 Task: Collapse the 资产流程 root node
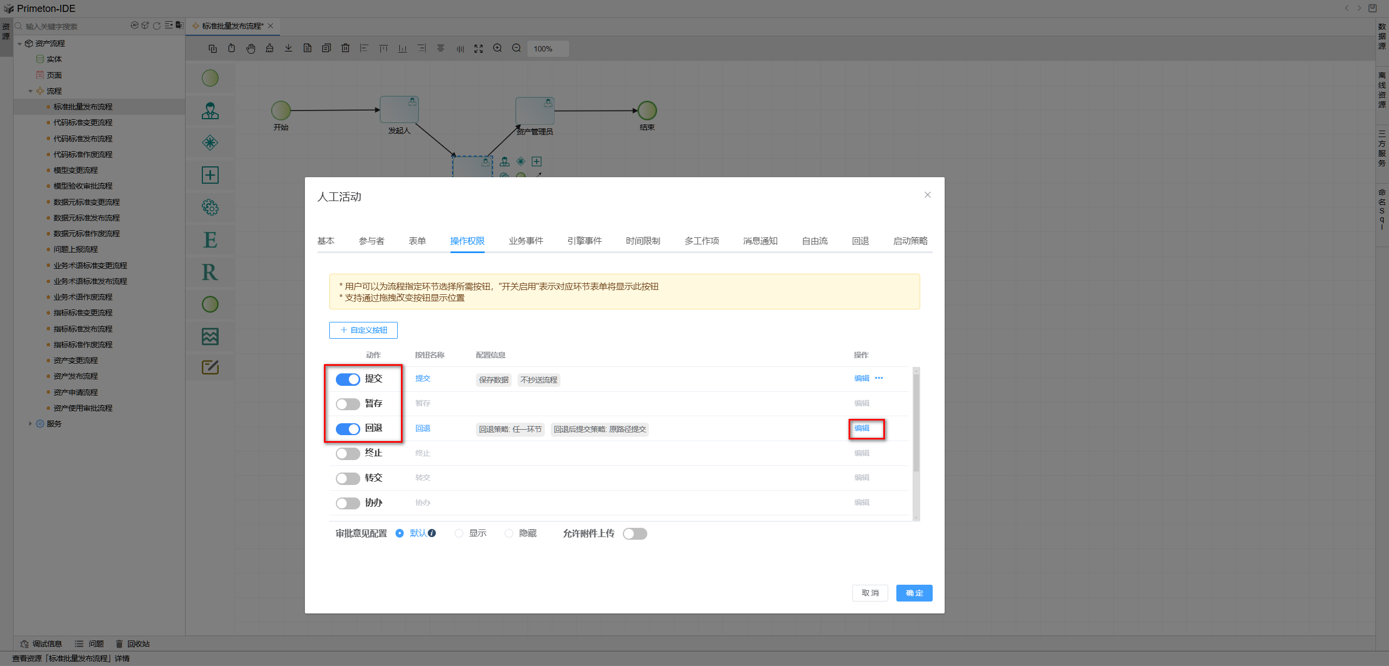[20, 43]
